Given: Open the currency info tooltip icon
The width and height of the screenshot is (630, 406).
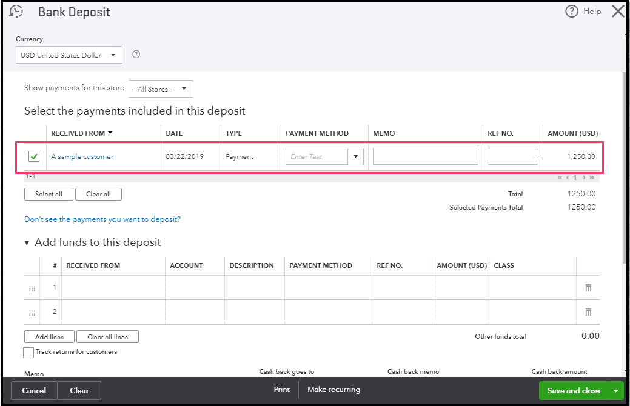Looking at the screenshot, I should click(136, 55).
